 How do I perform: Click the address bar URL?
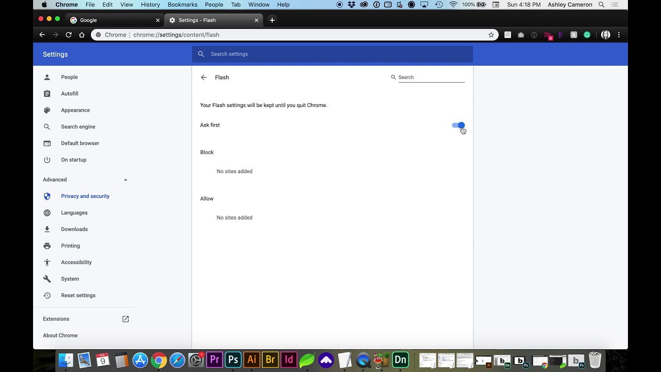tap(176, 35)
